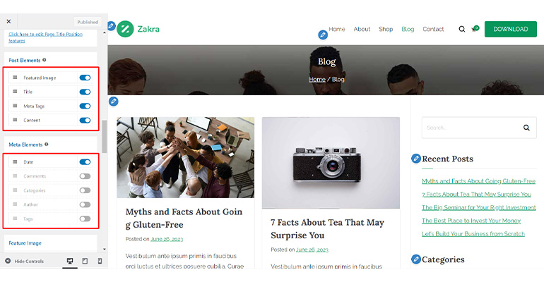Click the edit pencil icon near Home menu

click(323, 35)
